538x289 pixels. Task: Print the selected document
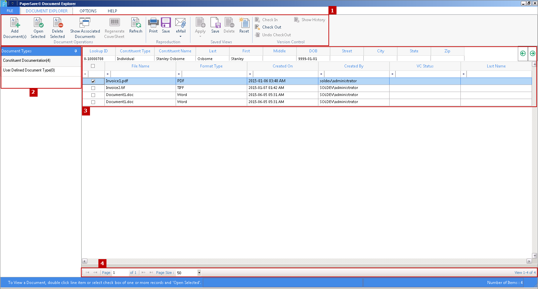point(153,22)
